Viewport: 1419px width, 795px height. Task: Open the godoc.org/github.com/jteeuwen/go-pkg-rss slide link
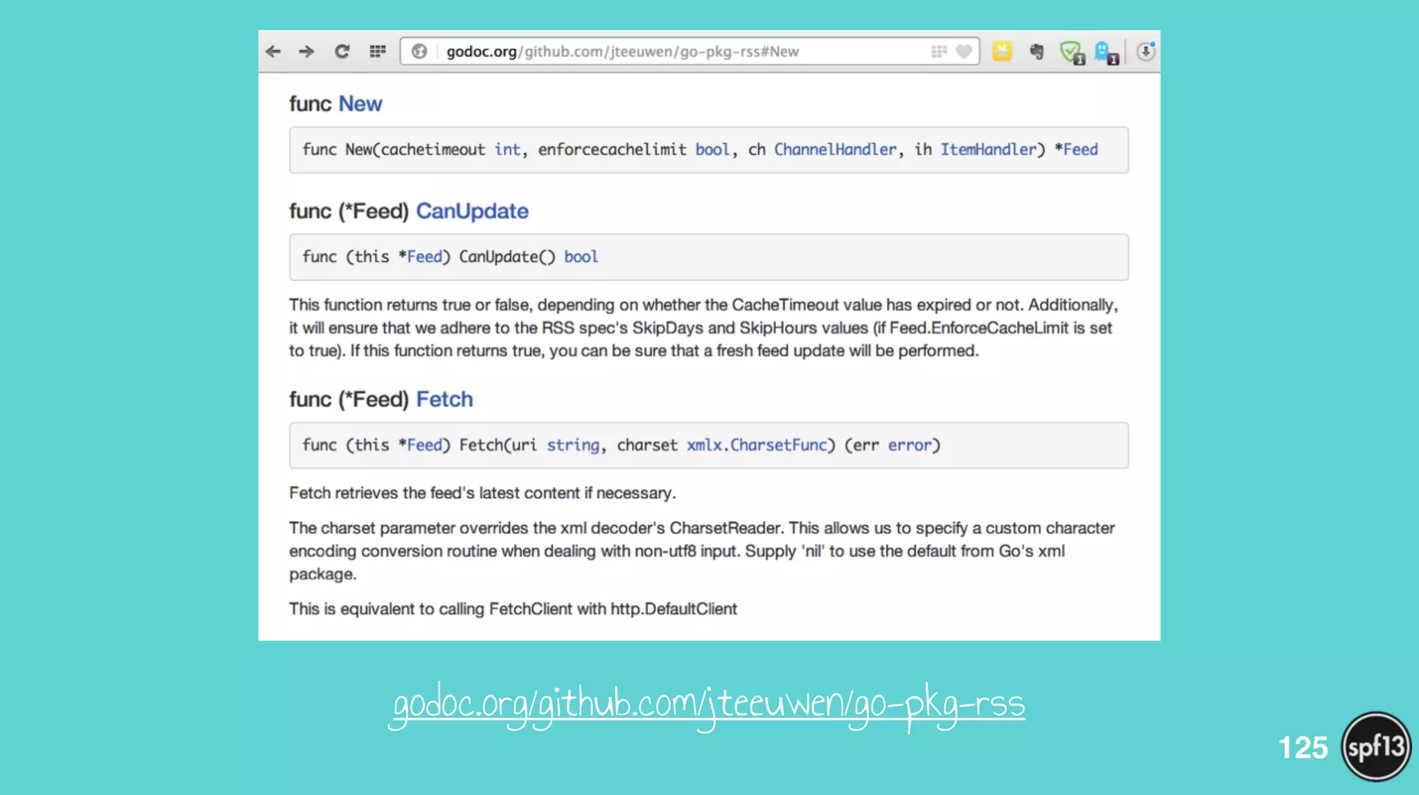pyautogui.click(x=709, y=706)
